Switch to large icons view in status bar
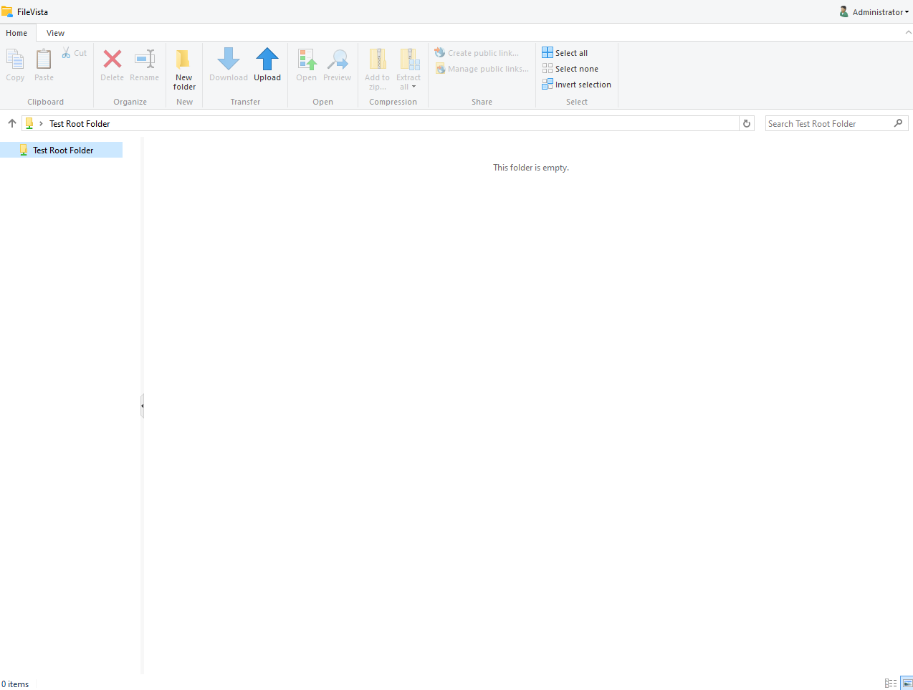Screen dimensions: 913x690 pos(907,683)
